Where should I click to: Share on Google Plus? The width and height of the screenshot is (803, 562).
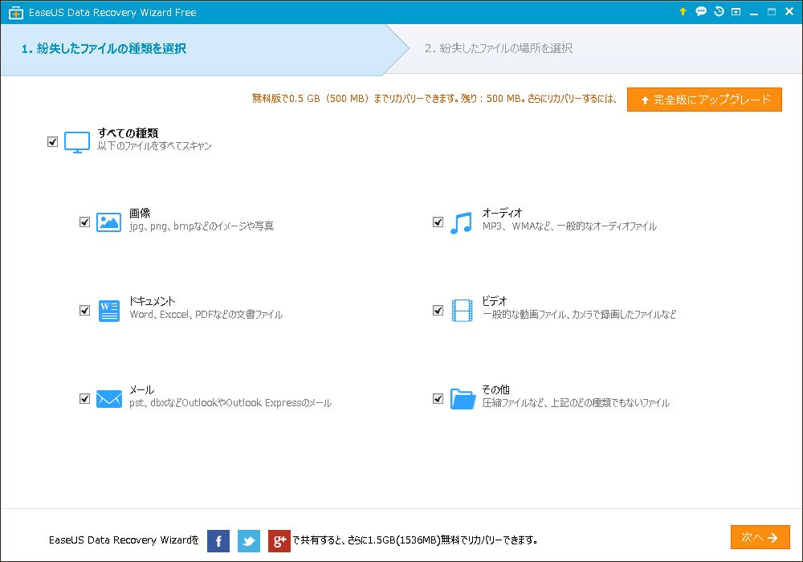[279, 540]
